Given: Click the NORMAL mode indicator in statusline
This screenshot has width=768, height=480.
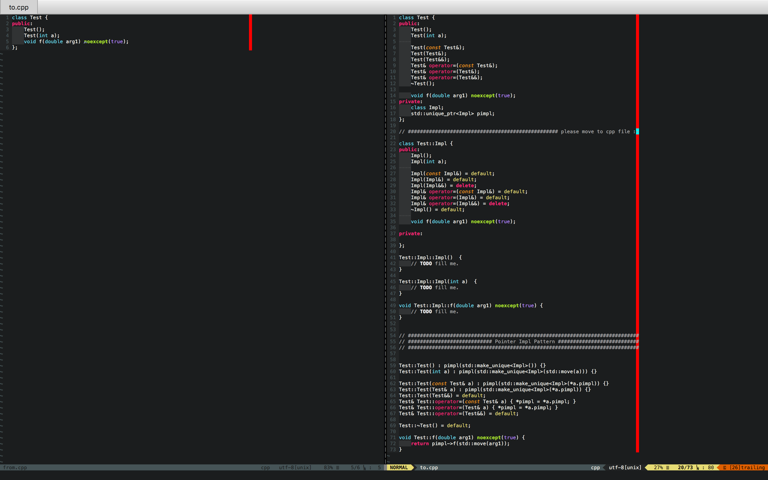Looking at the screenshot, I should [x=399, y=467].
